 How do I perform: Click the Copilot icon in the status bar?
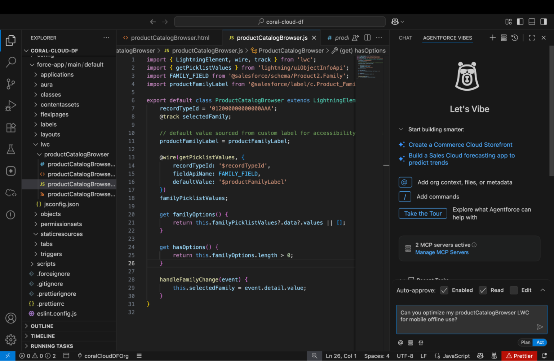coord(480,356)
